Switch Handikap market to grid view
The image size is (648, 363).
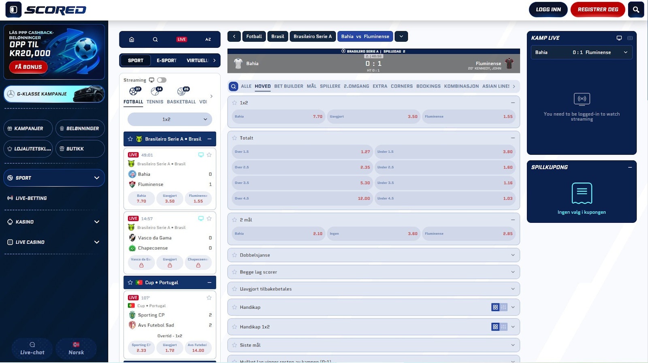(495, 307)
